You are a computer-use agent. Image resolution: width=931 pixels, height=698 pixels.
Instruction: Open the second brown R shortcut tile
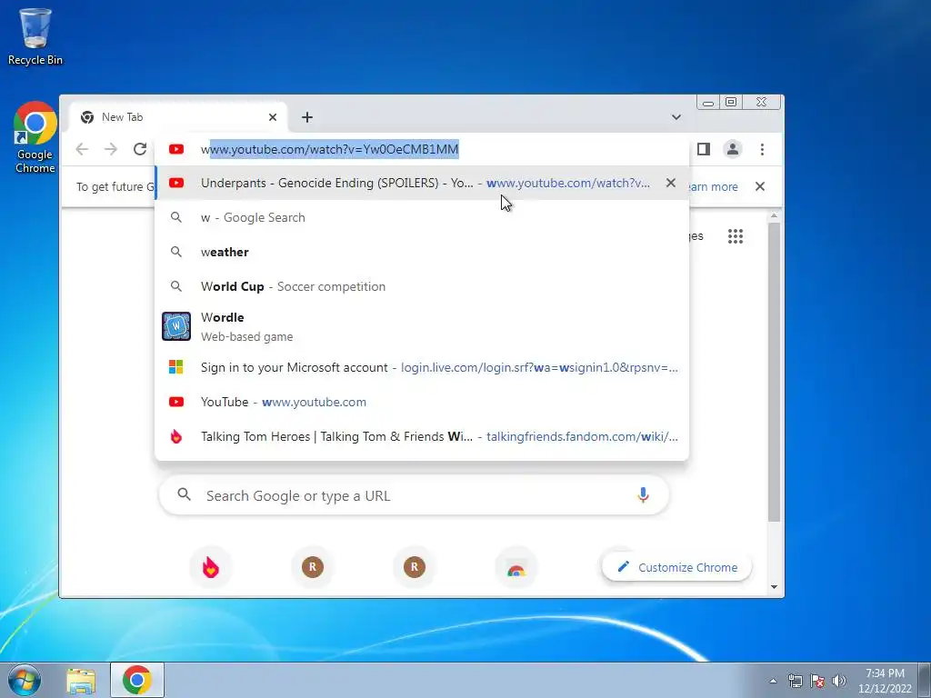[415, 567]
